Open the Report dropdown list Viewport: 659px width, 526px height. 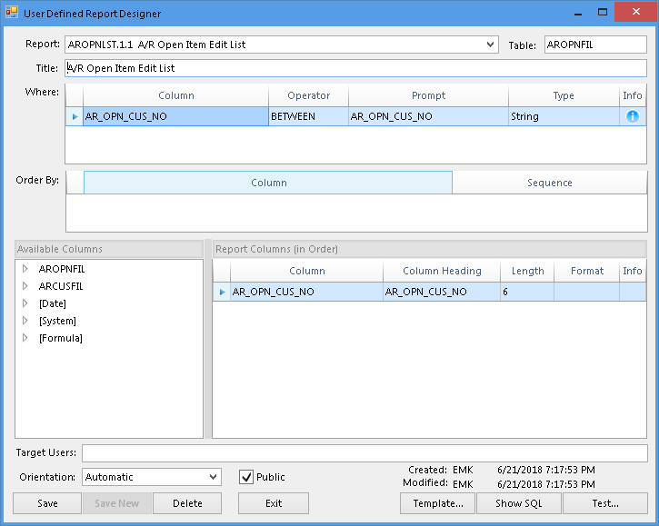[x=490, y=45]
